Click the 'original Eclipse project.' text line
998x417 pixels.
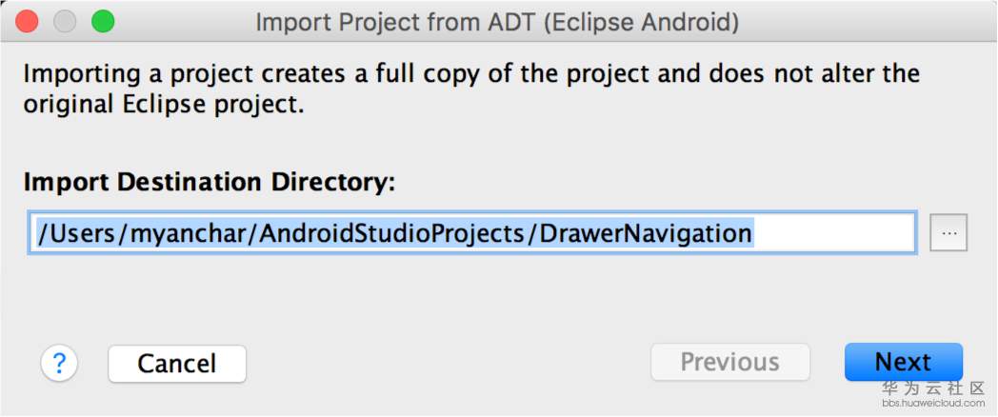[x=164, y=105]
